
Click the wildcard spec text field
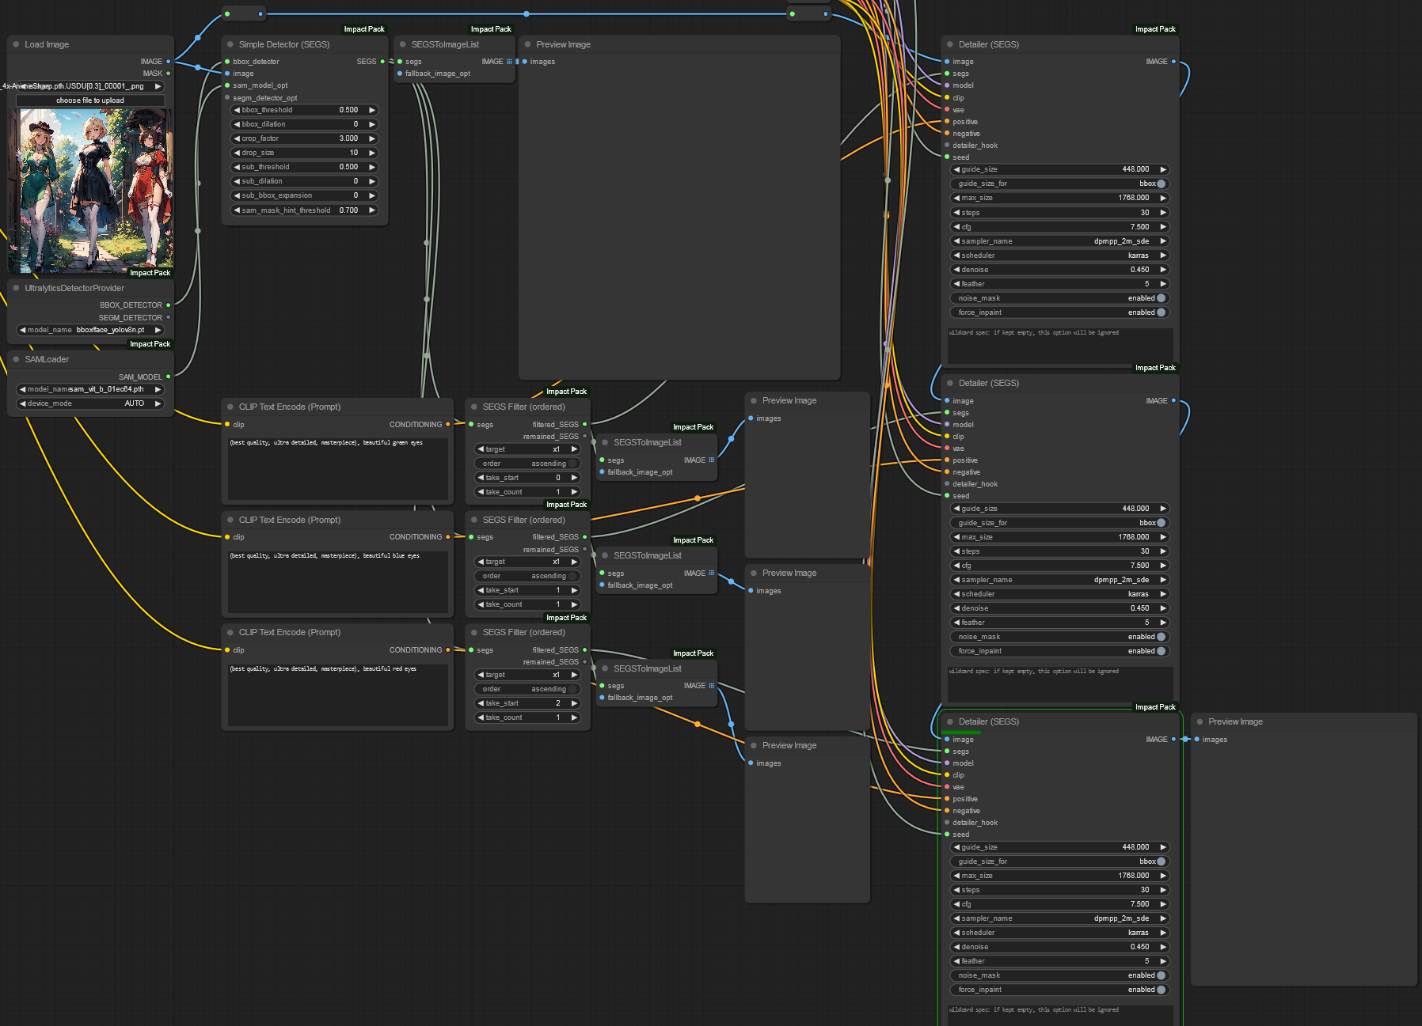1059,346
